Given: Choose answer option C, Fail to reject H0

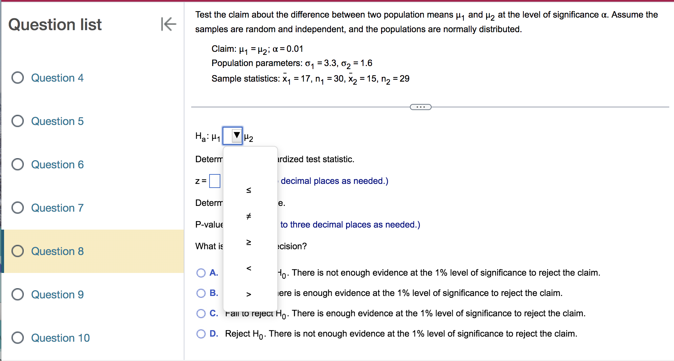Looking at the screenshot, I should point(201,314).
